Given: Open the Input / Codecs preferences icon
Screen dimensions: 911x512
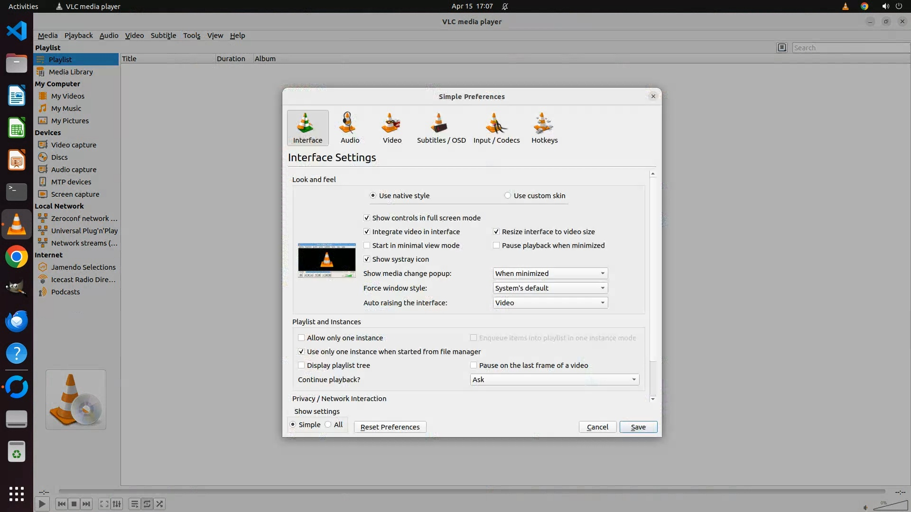Looking at the screenshot, I should tap(496, 128).
